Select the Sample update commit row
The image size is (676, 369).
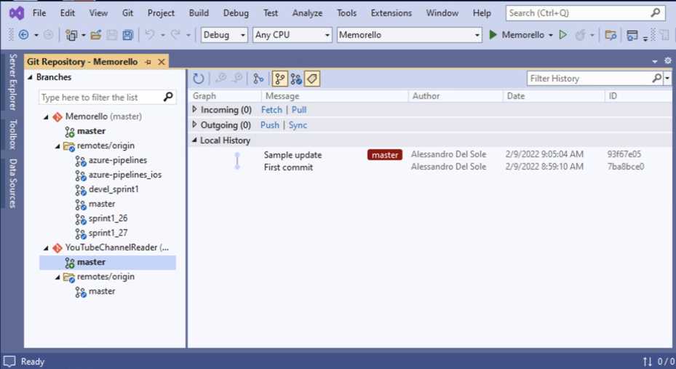pyautogui.click(x=430, y=154)
